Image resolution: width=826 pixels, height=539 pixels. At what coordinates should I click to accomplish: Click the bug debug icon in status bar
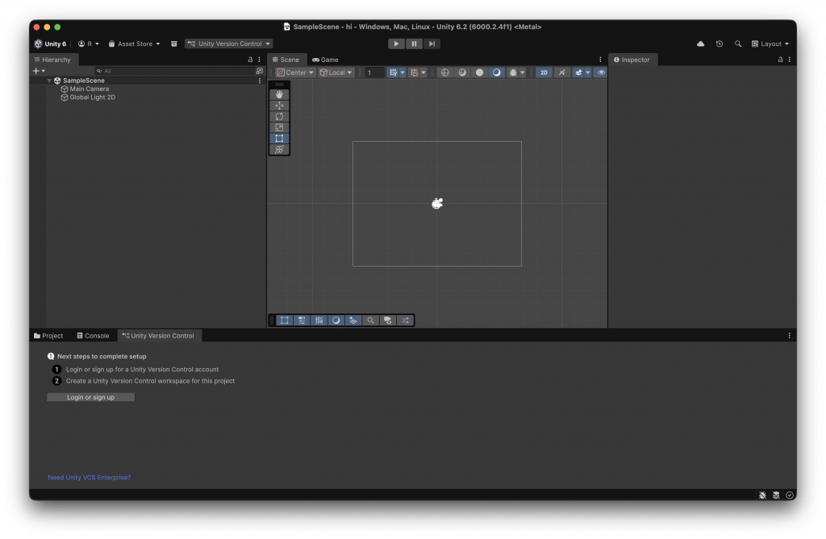(762, 495)
